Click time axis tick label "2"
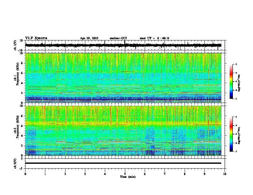This screenshot has height=195, width=253. point(65,174)
